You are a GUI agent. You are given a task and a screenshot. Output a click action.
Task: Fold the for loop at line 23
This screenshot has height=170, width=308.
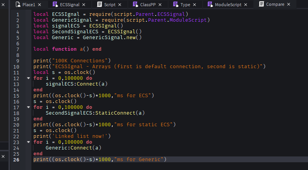coord(29,142)
